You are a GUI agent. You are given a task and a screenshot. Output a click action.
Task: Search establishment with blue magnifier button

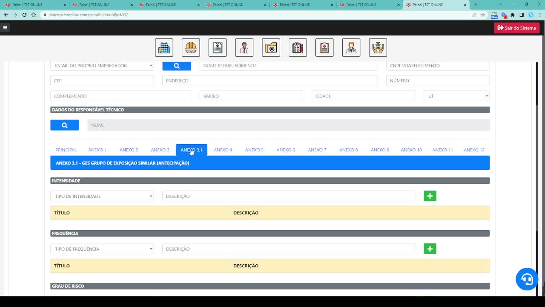point(177,66)
